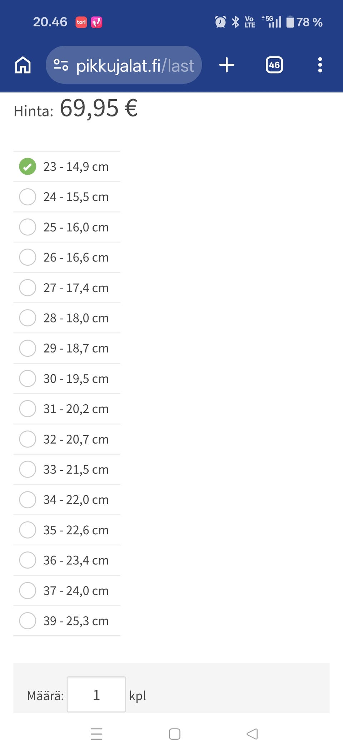Open a new tab with plus icon
Screen dimensions: 343x755
[227, 65]
